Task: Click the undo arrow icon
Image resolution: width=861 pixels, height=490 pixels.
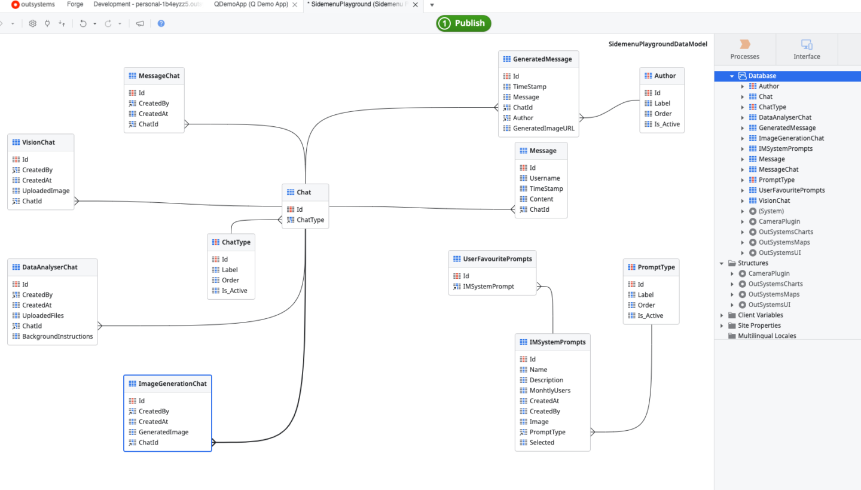Action: click(x=83, y=23)
